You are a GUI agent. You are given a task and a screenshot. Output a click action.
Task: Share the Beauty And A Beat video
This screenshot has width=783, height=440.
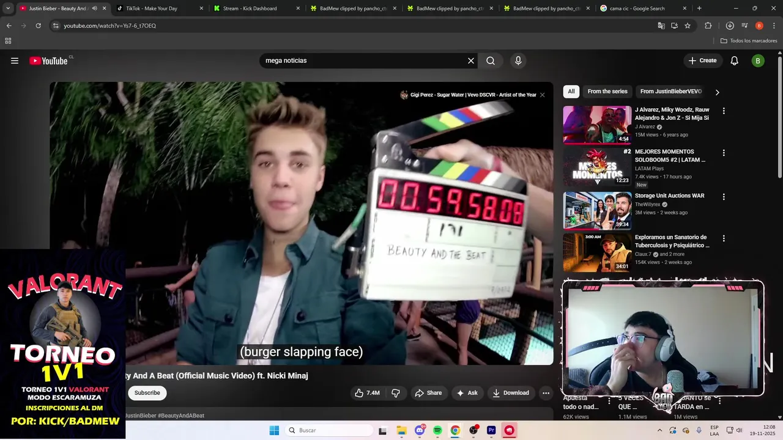[x=428, y=393]
